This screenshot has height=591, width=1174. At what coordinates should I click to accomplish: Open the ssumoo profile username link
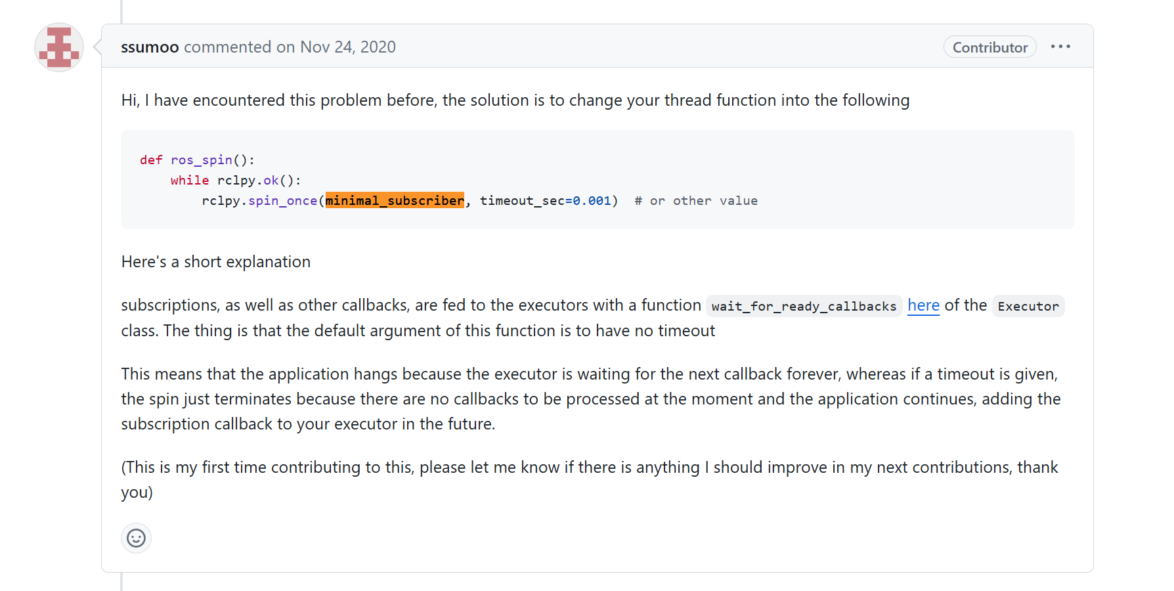[150, 47]
